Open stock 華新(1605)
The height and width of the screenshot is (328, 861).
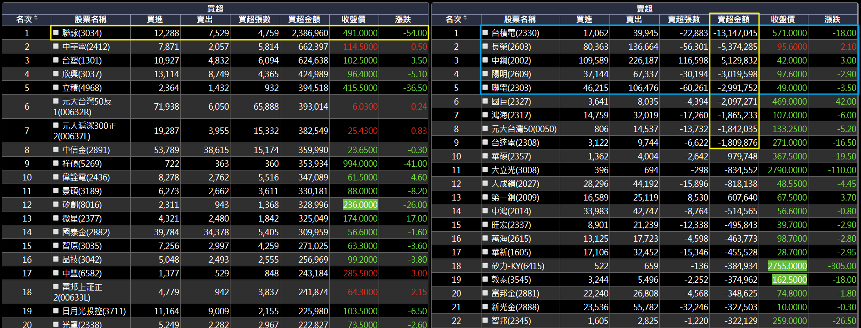tap(511, 252)
